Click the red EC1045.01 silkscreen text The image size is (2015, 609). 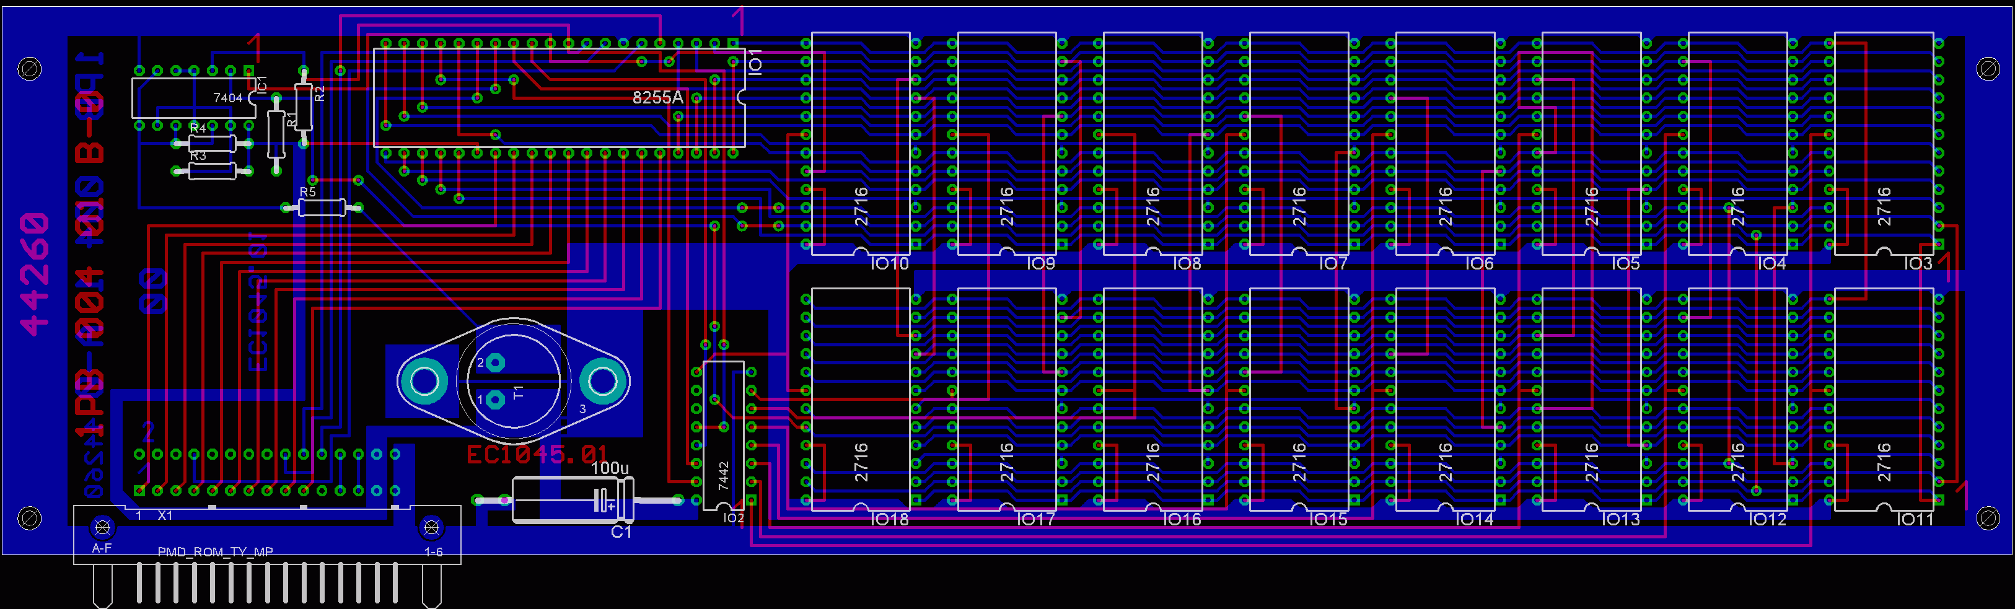pyautogui.click(x=537, y=454)
